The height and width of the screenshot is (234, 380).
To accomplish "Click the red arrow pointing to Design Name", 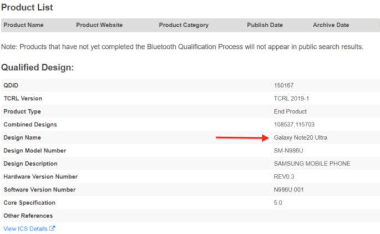I will [242, 138].
